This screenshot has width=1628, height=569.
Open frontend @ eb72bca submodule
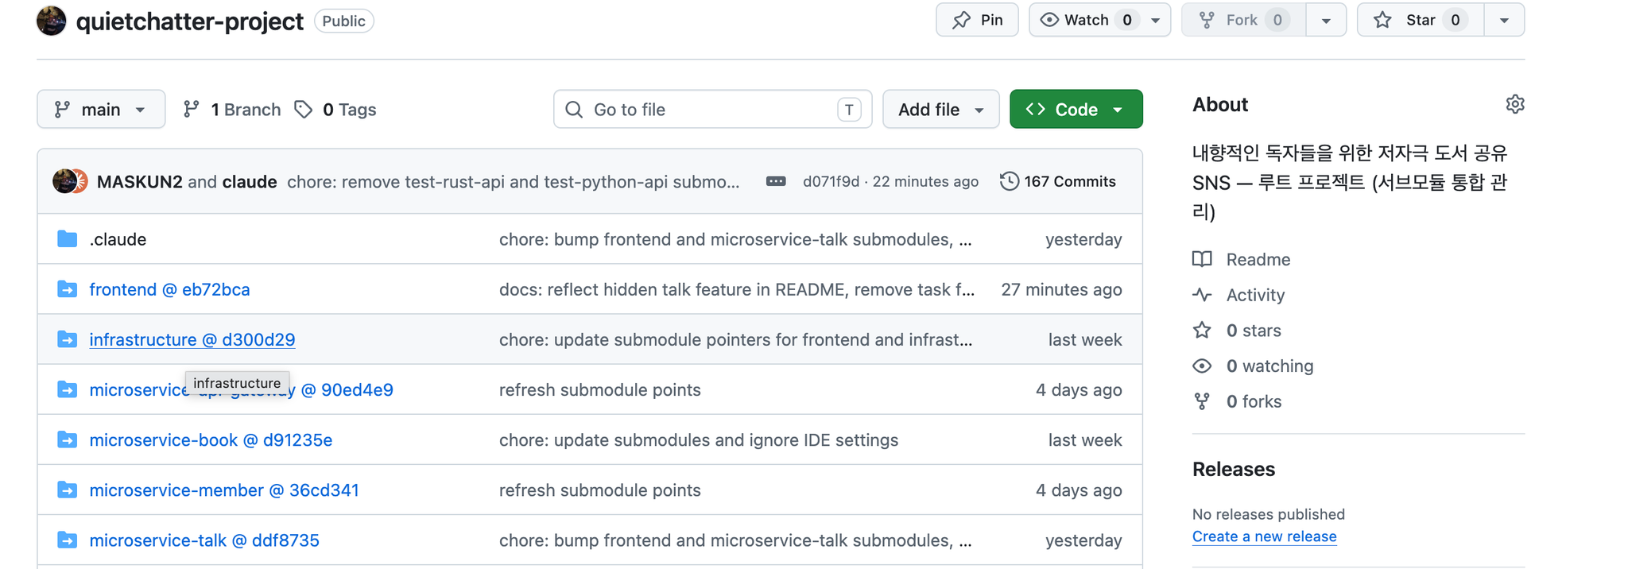(x=169, y=289)
